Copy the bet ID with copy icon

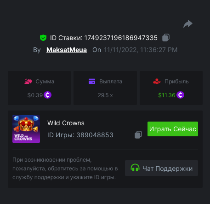[x=166, y=38]
